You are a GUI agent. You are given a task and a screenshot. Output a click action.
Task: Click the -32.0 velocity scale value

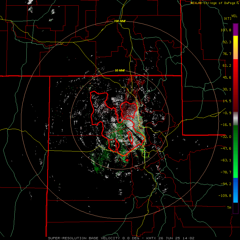(x=226, y=137)
